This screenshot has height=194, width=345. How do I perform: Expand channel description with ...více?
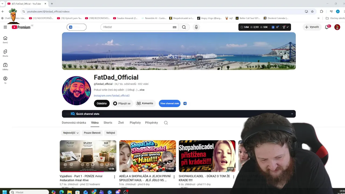click(x=141, y=90)
